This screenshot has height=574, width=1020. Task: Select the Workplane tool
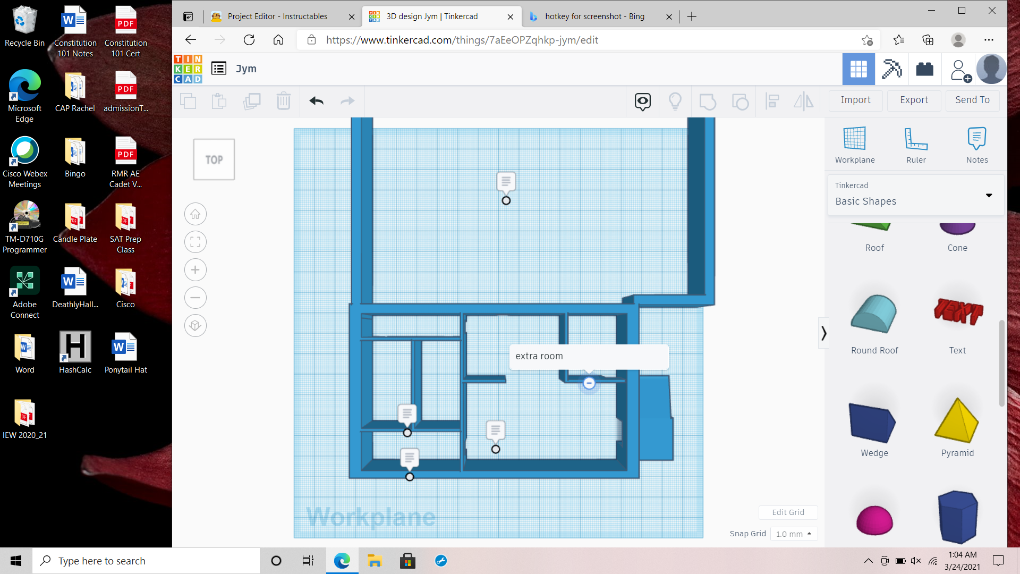pos(855,145)
